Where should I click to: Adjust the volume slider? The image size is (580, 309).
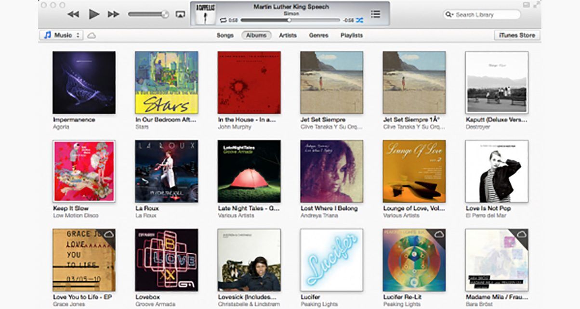click(x=148, y=14)
